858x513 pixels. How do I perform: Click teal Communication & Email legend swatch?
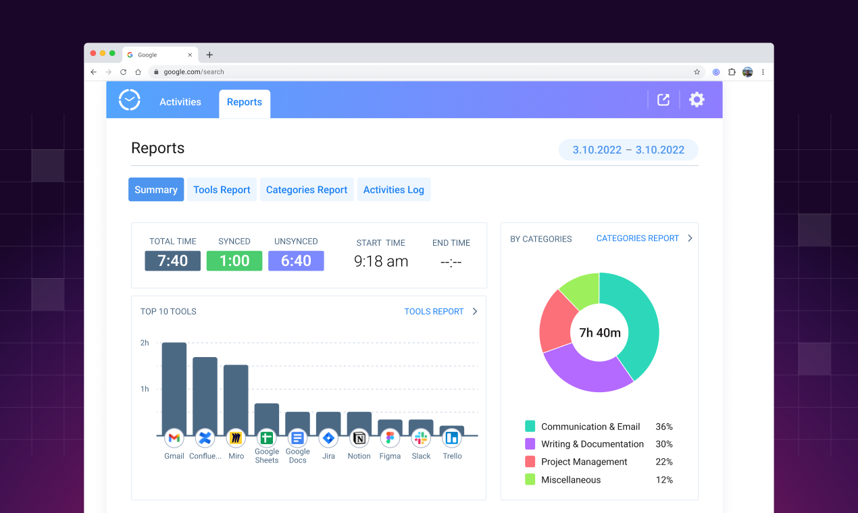point(530,427)
